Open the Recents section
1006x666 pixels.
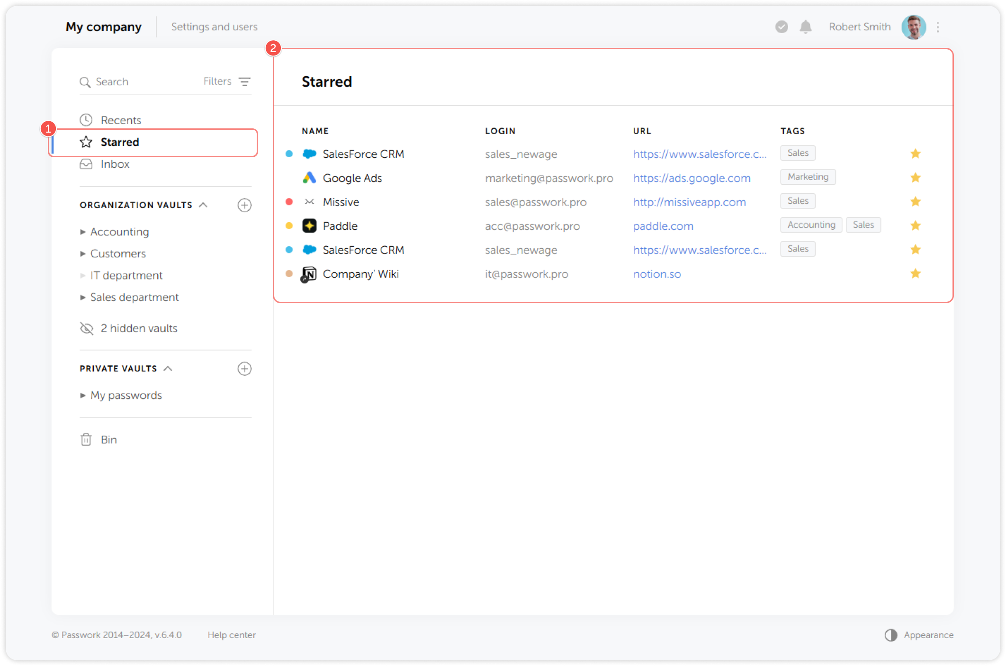click(x=121, y=120)
